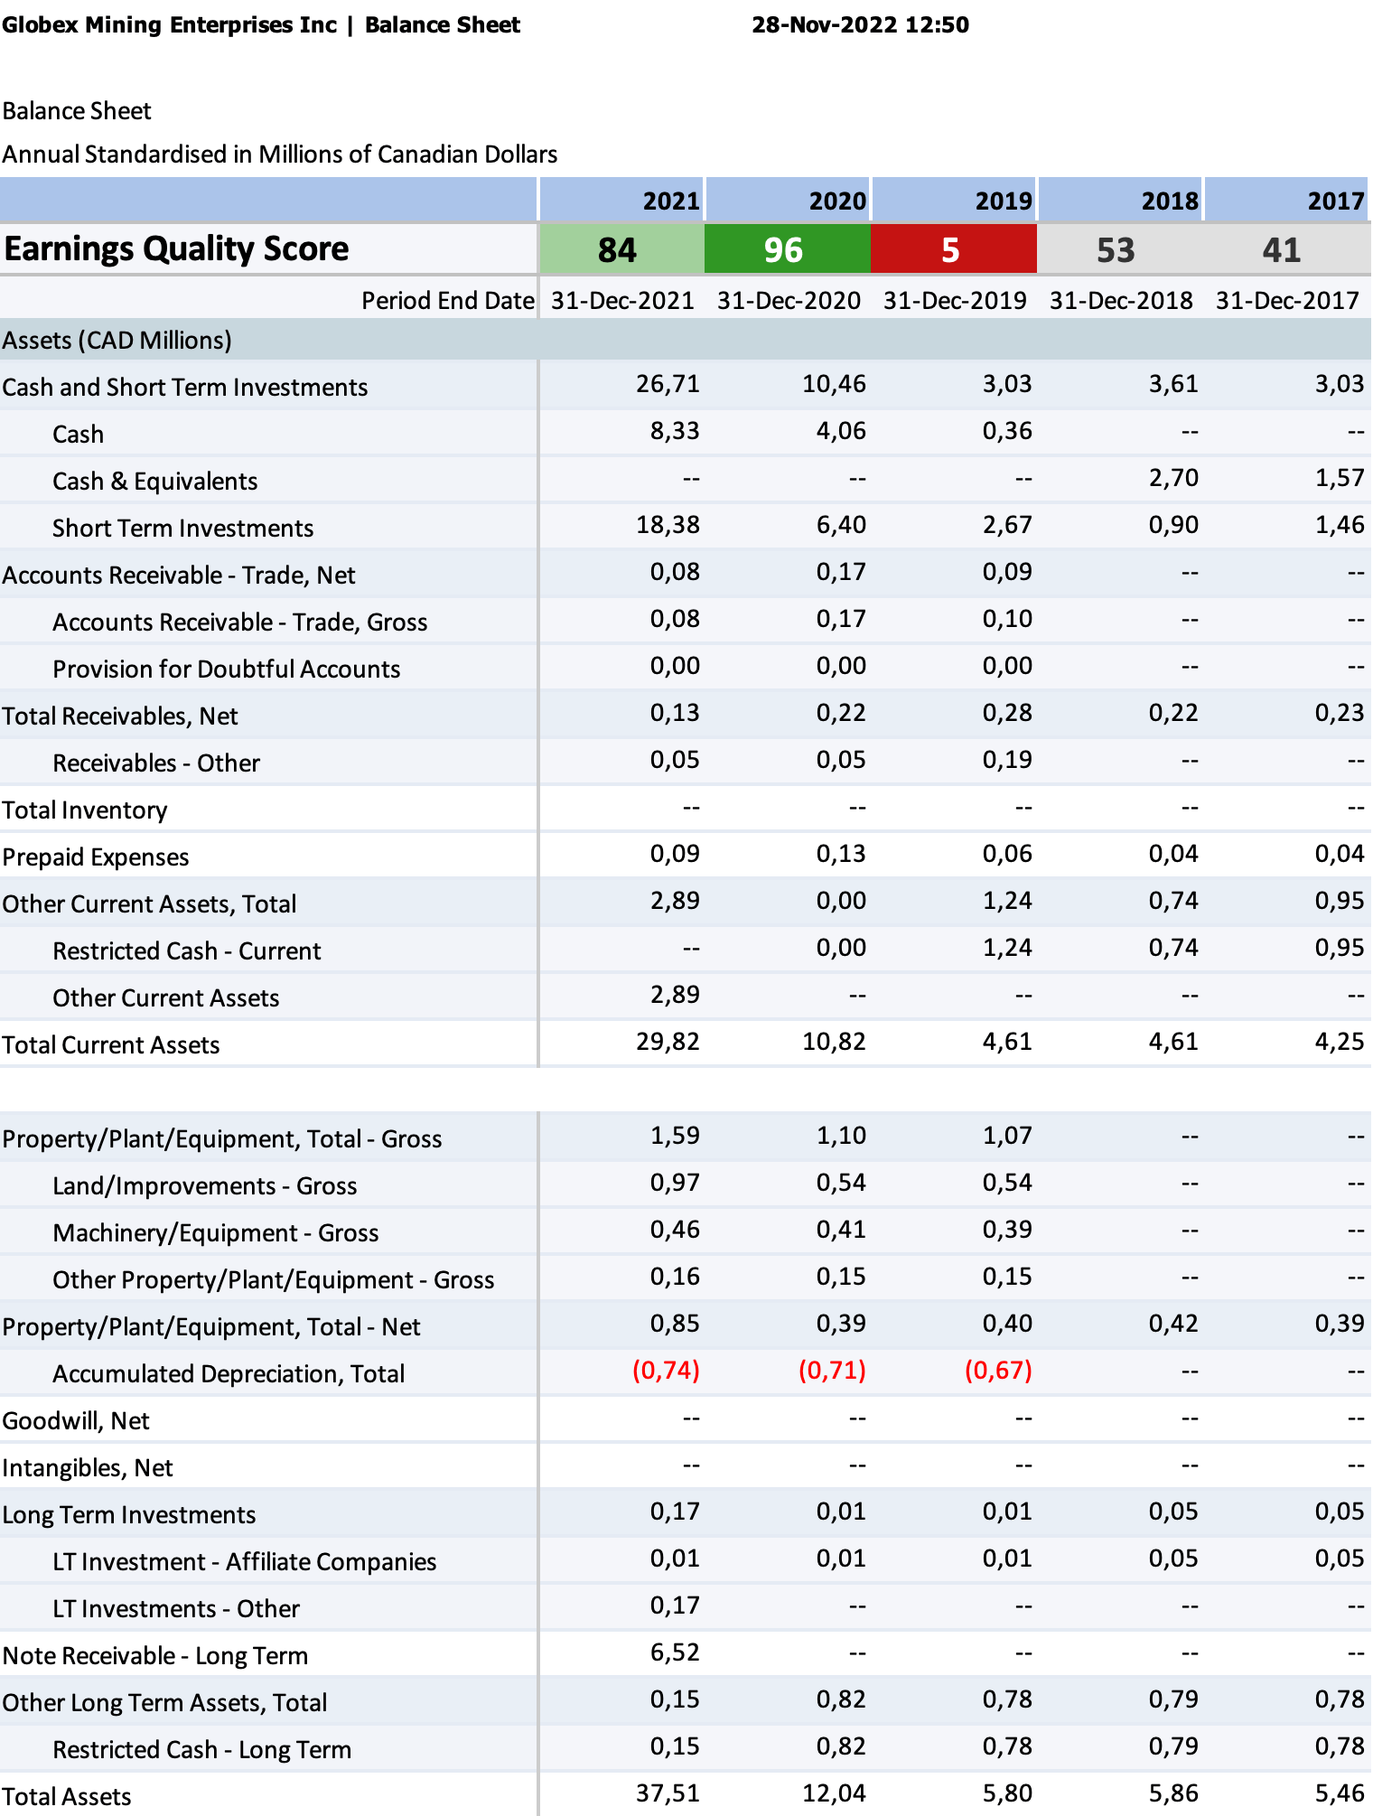
Task: Select the Other Current Assets, Total label
Action: pos(149,904)
